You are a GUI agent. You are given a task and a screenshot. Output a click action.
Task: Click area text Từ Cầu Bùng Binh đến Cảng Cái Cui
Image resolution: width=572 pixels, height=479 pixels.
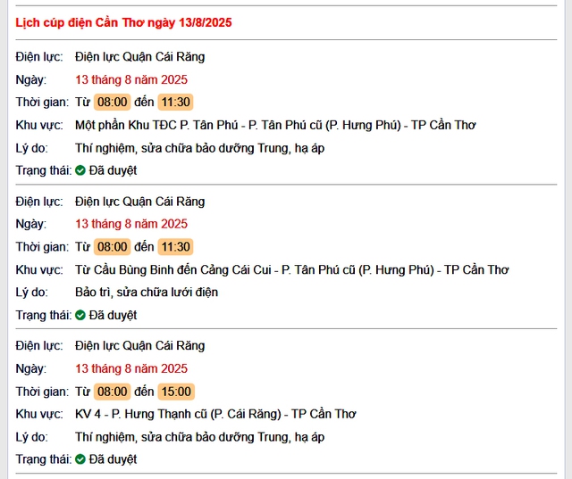click(x=173, y=269)
